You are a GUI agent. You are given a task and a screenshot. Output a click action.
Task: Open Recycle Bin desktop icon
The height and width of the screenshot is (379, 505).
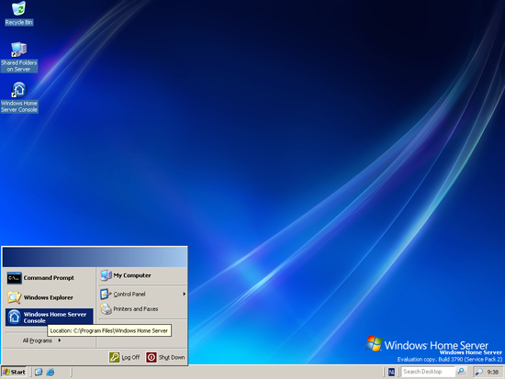pos(18,14)
